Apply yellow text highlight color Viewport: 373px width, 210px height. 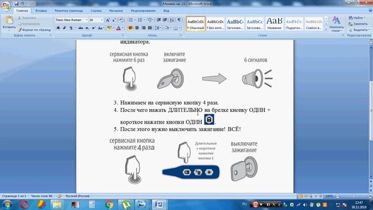click(x=109, y=28)
